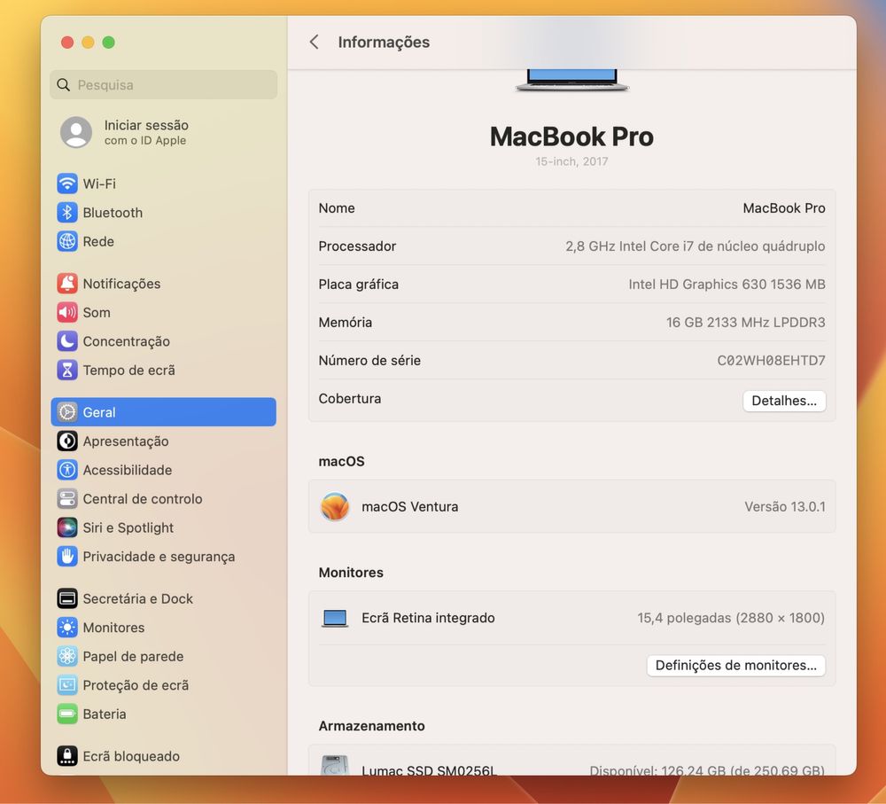Go back using the chevron arrow
Viewport: 886px width, 804px height.
click(315, 42)
